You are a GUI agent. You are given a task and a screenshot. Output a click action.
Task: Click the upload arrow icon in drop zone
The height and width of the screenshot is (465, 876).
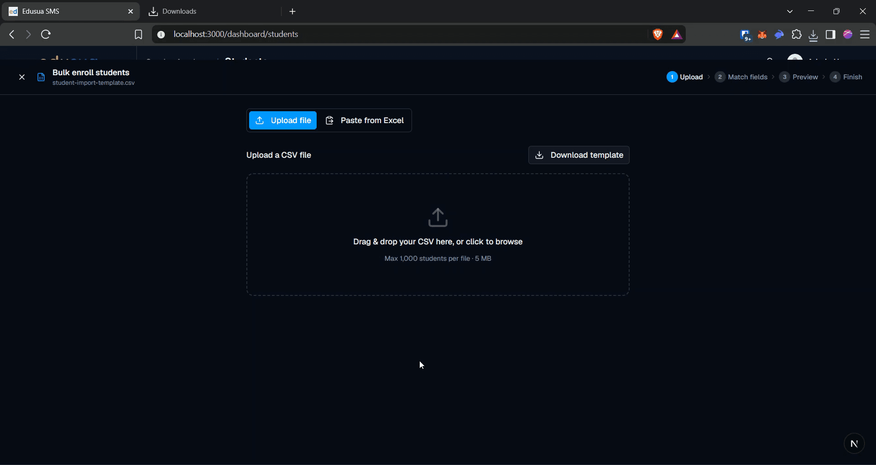click(x=438, y=217)
